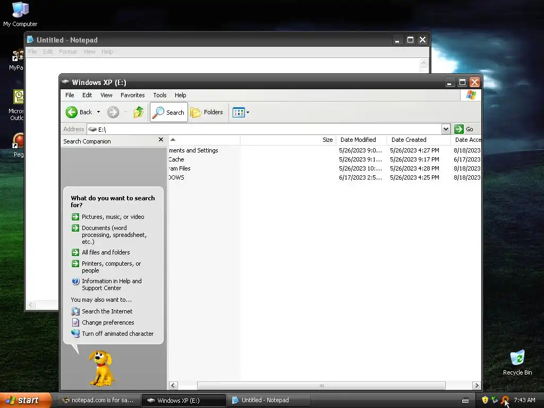Screen dimensions: 544x408
Task: Search for Pictures, music, or video
Action: click(113, 217)
